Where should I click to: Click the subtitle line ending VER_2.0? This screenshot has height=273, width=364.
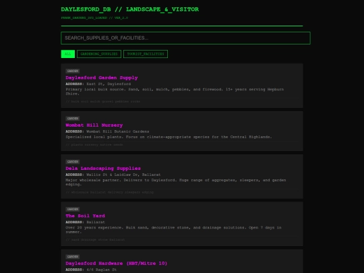[94, 18]
